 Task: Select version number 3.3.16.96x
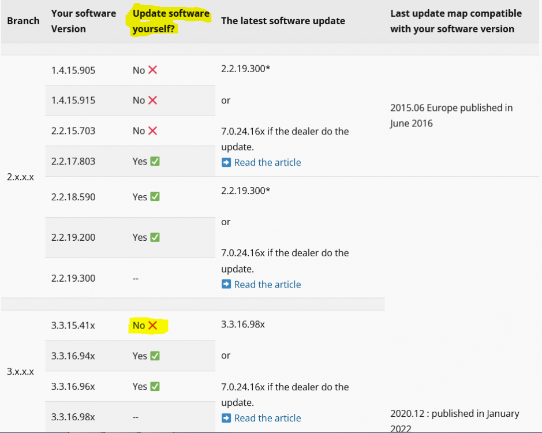point(73,386)
